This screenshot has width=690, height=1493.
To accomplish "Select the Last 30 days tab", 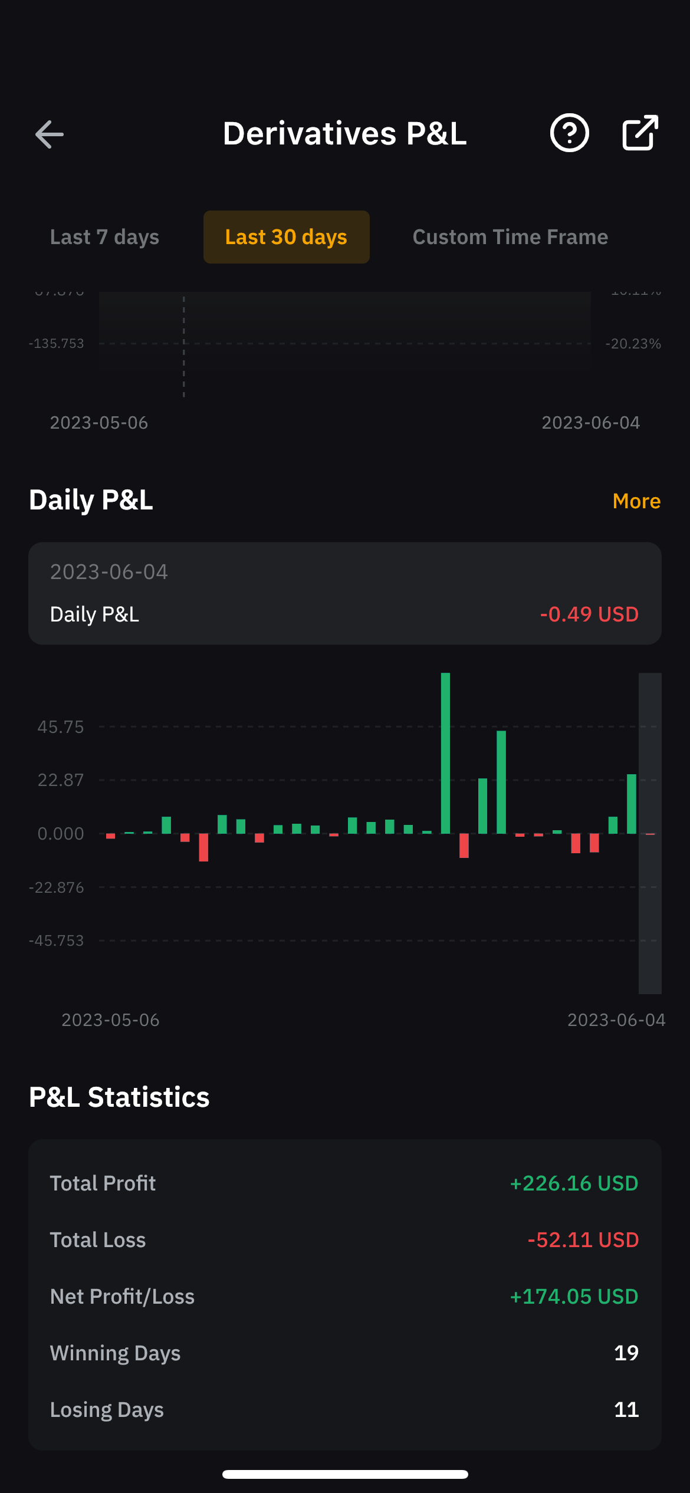I will point(286,237).
